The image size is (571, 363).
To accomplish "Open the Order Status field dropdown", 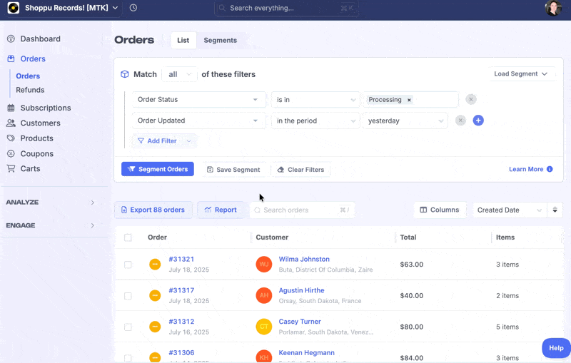I will tap(199, 99).
